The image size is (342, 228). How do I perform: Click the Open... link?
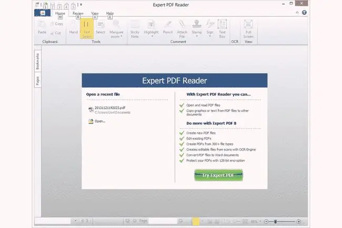(x=100, y=121)
